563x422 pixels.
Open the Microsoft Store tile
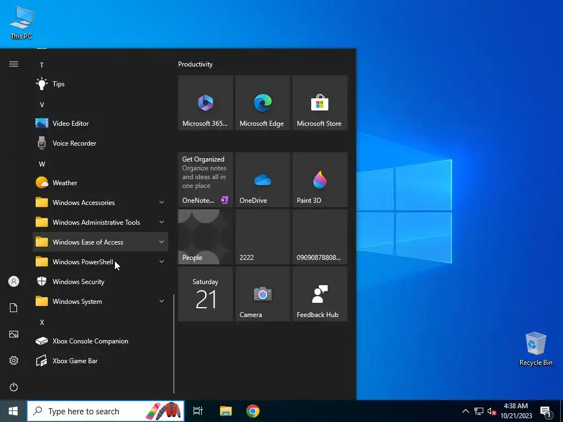tap(319, 103)
